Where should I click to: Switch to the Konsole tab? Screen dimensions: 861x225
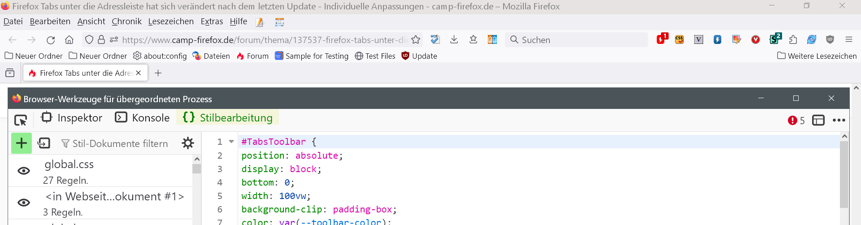142,118
